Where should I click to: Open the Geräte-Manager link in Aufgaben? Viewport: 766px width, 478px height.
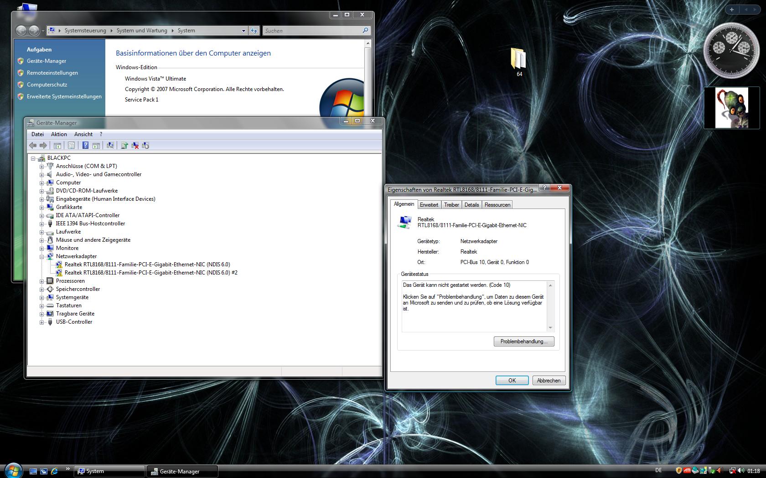pos(47,61)
